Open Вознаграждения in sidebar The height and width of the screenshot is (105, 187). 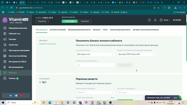pos(16,67)
